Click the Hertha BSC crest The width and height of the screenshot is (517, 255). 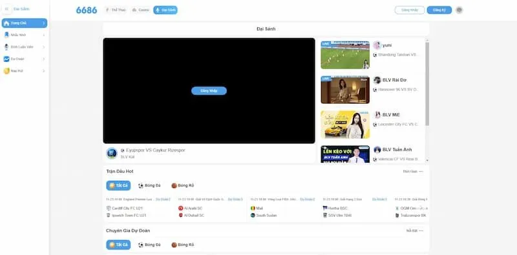point(325,209)
